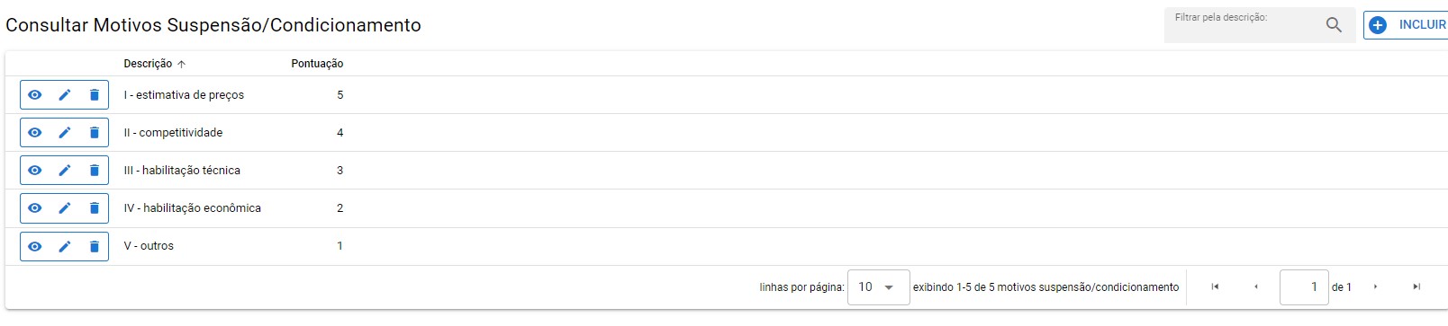
Task: Delete the 'I - estimativa de preços' row
Action: [x=95, y=95]
